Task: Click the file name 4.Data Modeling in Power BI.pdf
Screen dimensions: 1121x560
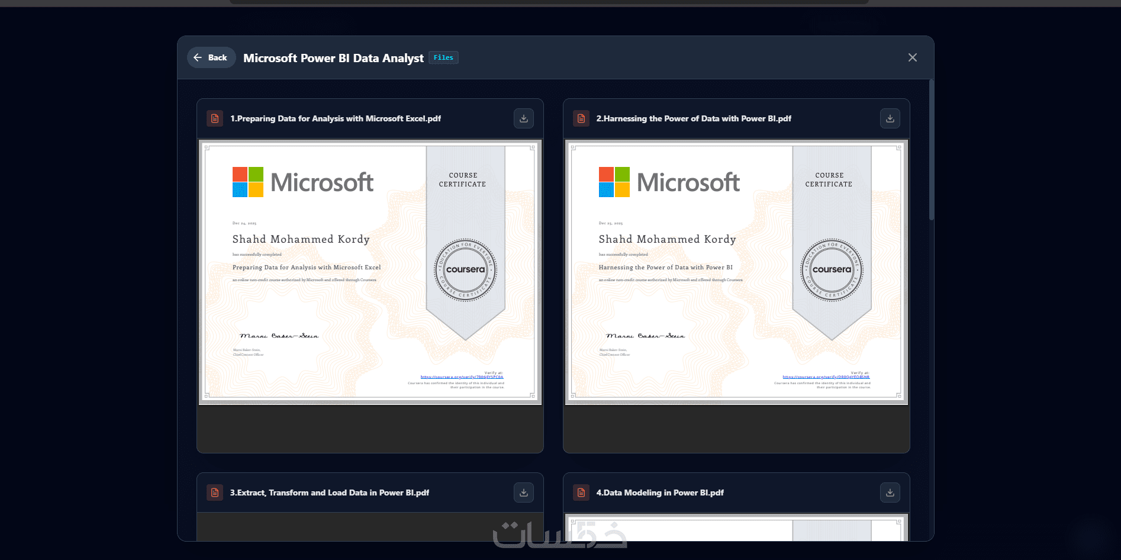Action: tap(660, 493)
